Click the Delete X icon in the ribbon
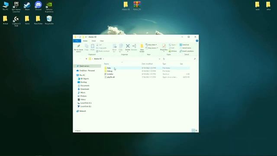This screenshot has width=277, height=156. coord(128,46)
